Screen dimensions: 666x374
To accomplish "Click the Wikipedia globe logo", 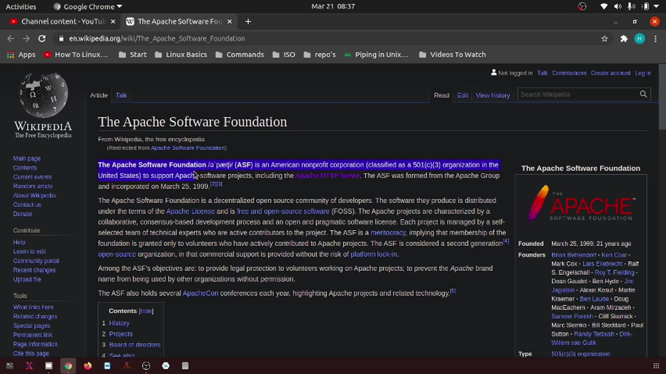I will tap(43, 96).
